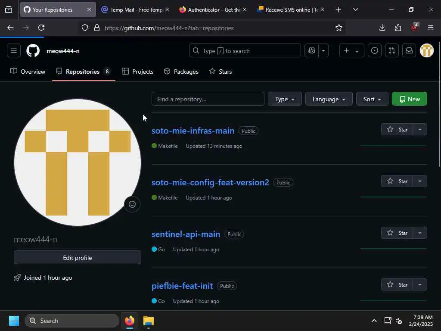The width and height of the screenshot is (441, 331).
Task: View site security padlock info
Action: point(97,28)
